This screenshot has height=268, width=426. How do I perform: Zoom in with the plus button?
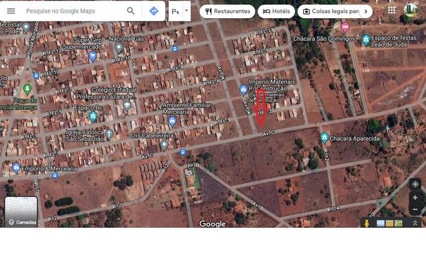(x=415, y=198)
